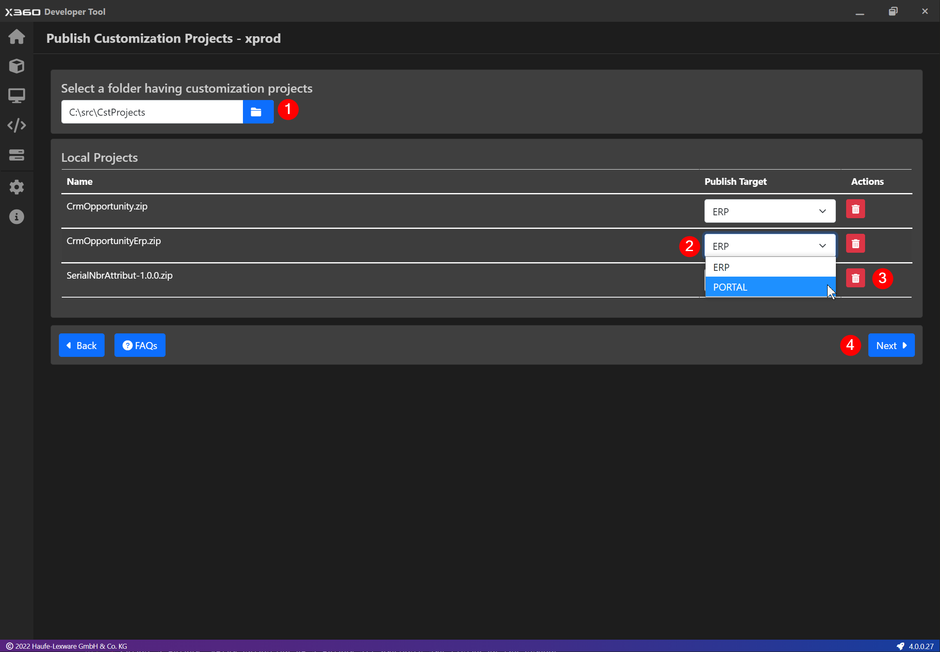Select the CrmOpportunityErp.zip row name
The height and width of the screenshot is (652, 940).
[x=114, y=241]
